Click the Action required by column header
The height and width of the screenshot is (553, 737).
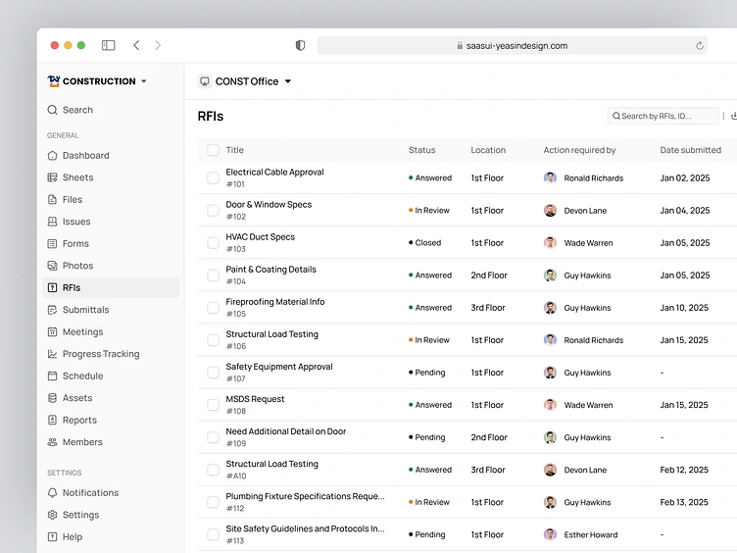(579, 150)
